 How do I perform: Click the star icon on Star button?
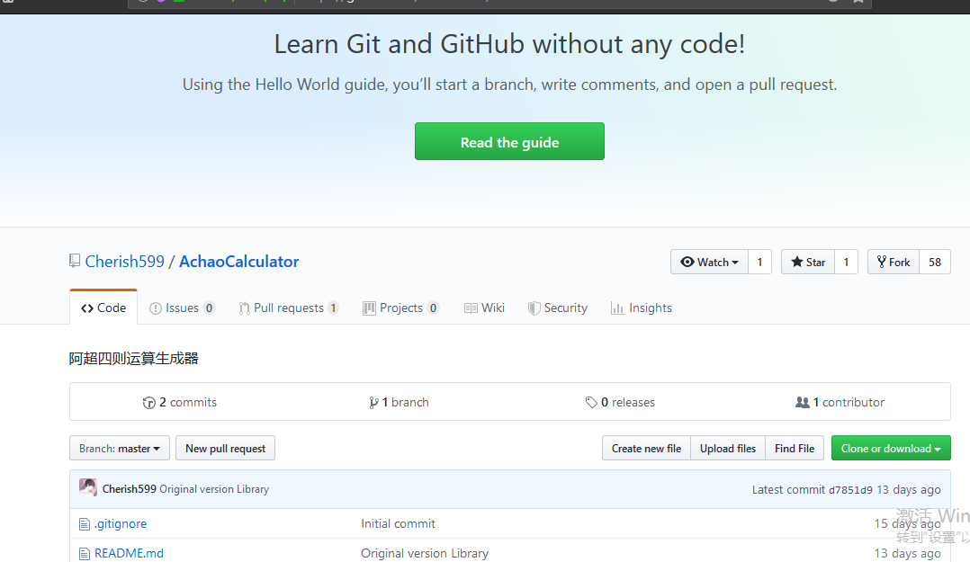point(797,262)
